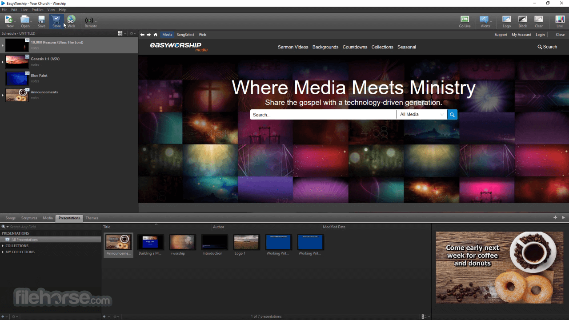Switch to the Songs tab
This screenshot has height=320, width=569.
10,218
